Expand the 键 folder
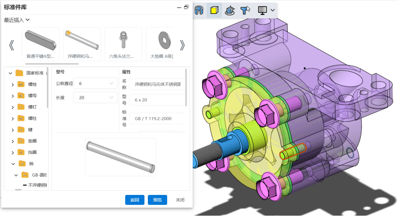This screenshot has width=398, height=216. pyautogui.click(x=13, y=130)
